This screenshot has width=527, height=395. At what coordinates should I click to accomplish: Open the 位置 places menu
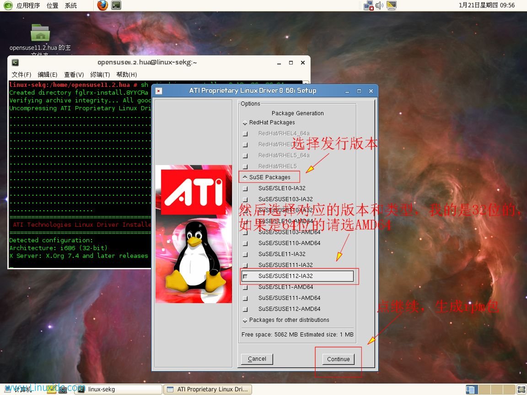click(53, 5)
